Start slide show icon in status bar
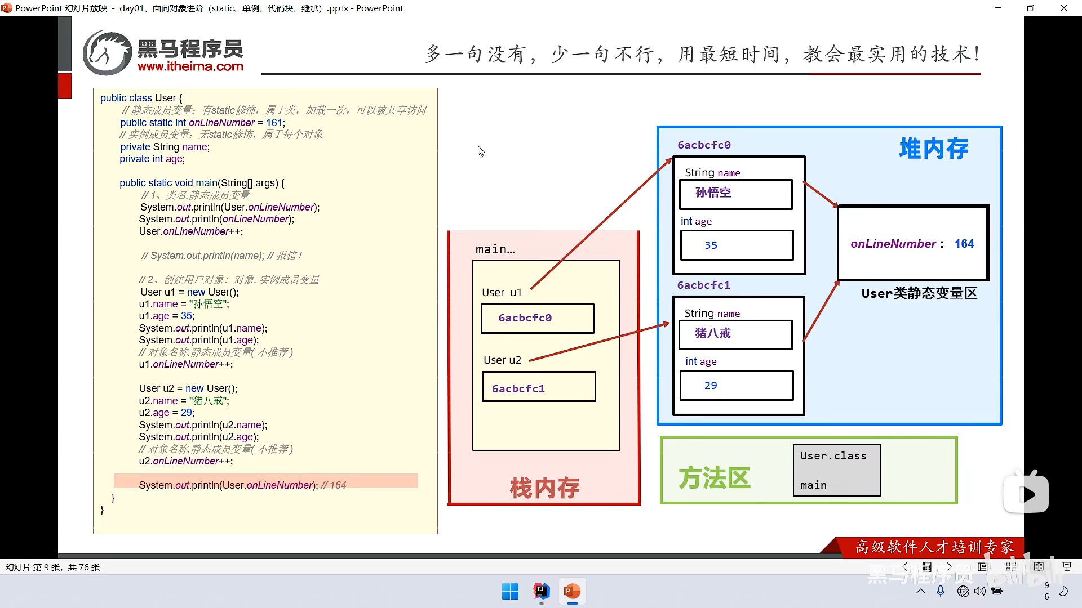 pos(1066,567)
